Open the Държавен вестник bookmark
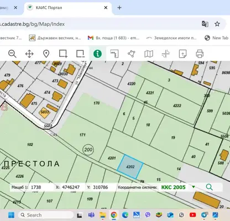230x221 pixels. pos(55,38)
